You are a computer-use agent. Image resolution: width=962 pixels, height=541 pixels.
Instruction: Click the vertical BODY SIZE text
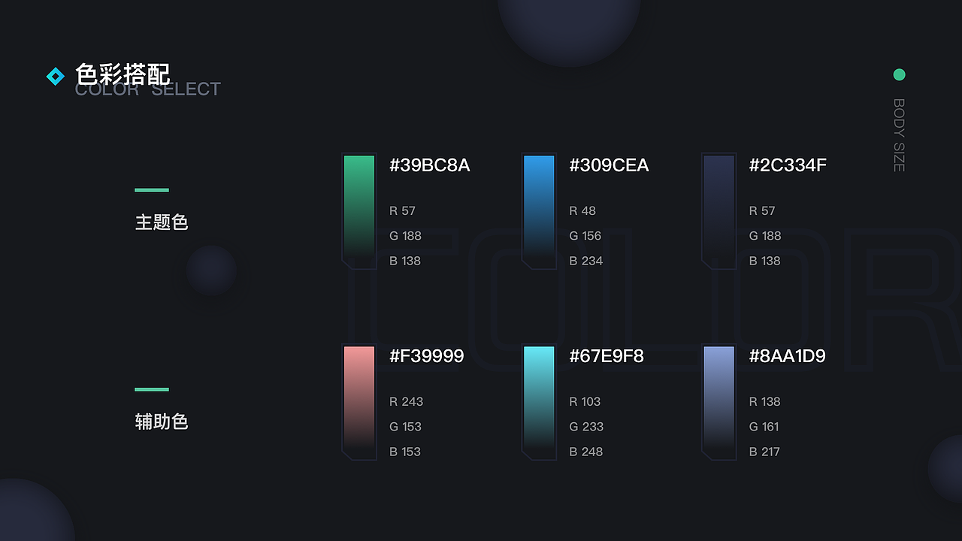899,135
